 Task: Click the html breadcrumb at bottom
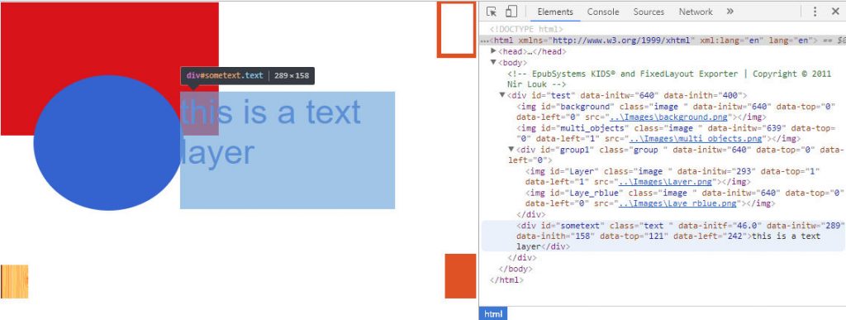tap(492, 314)
